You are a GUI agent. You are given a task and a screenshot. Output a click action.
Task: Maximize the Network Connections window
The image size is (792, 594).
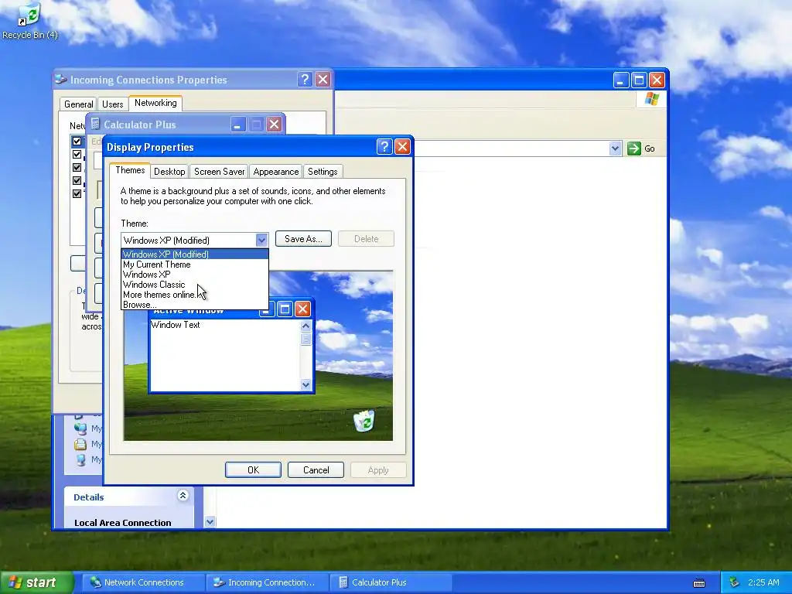639,80
